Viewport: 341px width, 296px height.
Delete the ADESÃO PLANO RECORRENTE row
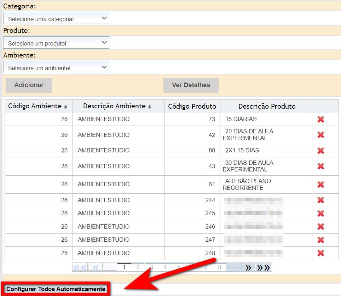tap(320, 185)
